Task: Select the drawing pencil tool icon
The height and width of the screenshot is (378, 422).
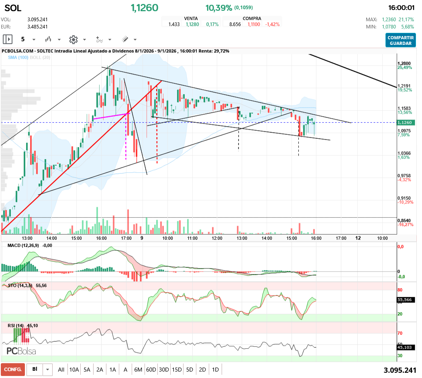Action: [125, 40]
